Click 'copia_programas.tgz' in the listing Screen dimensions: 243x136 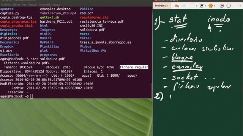pyautogui.click(x=18, y=22)
